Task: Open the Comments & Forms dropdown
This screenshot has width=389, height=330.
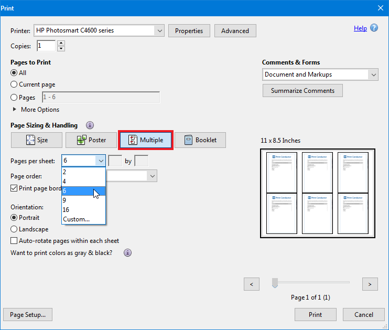Action: click(373, 74)
